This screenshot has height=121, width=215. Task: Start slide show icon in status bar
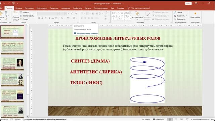point(187,120)
